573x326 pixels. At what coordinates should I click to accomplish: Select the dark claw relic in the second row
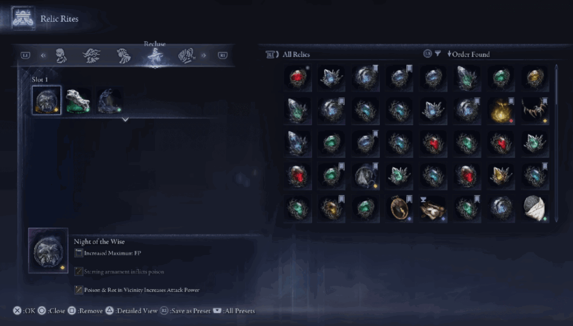[534, 111]
